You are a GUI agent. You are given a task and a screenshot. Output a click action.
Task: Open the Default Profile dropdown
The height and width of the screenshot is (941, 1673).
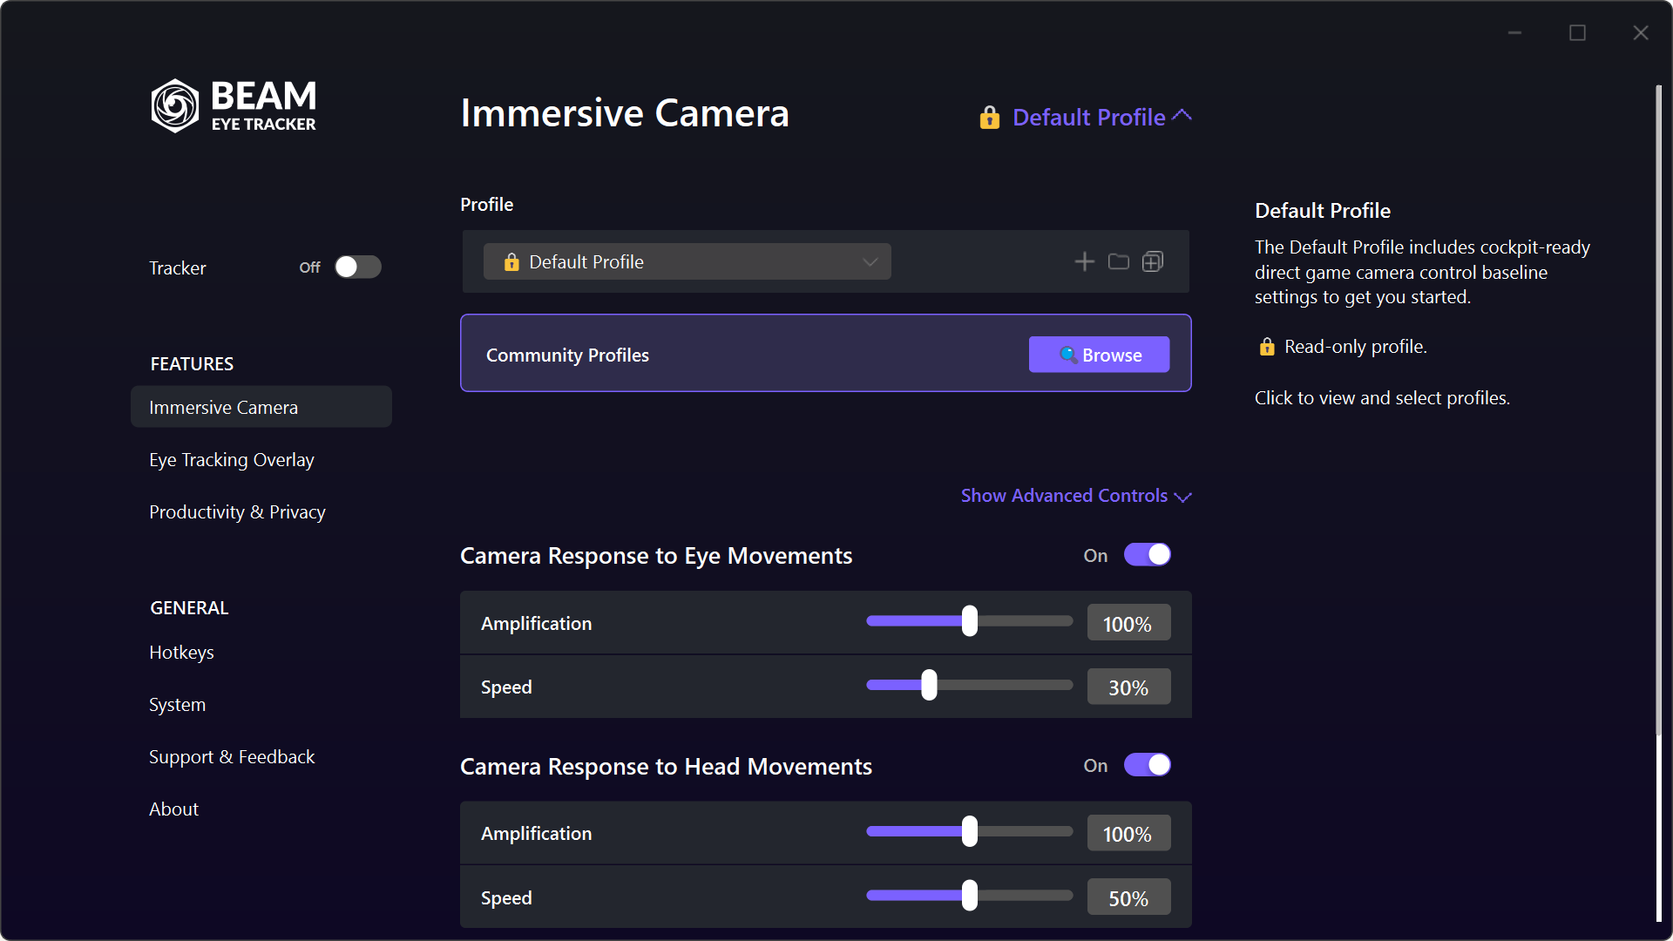coord(687,261)
